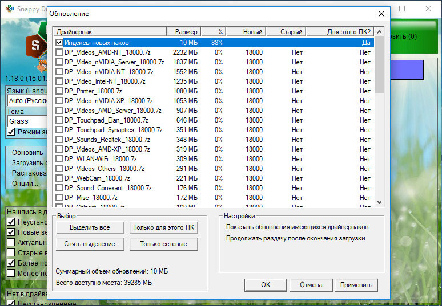Click the Выделить все button
The width and height of the screenshot is (442, 306).
click(90, 227)
